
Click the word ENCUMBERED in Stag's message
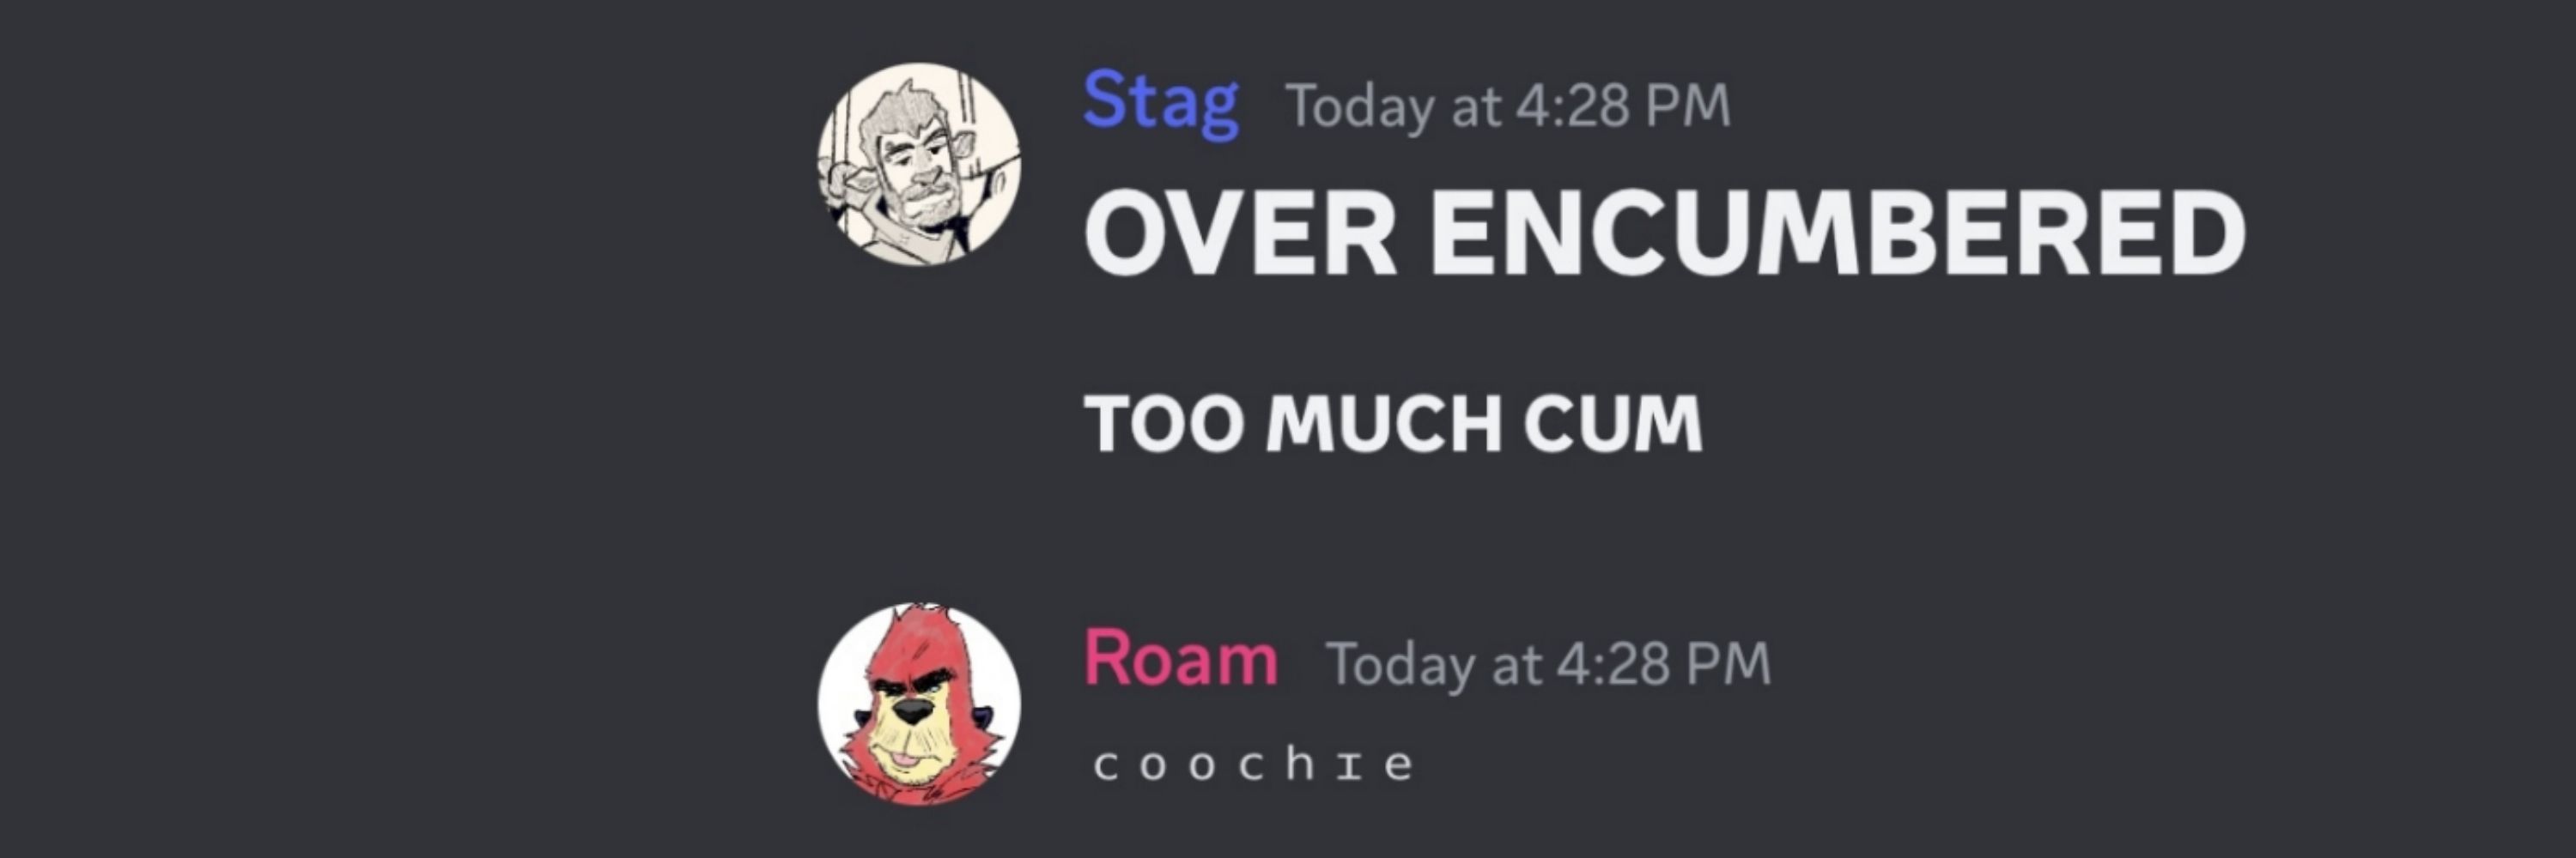(1839, 233)
